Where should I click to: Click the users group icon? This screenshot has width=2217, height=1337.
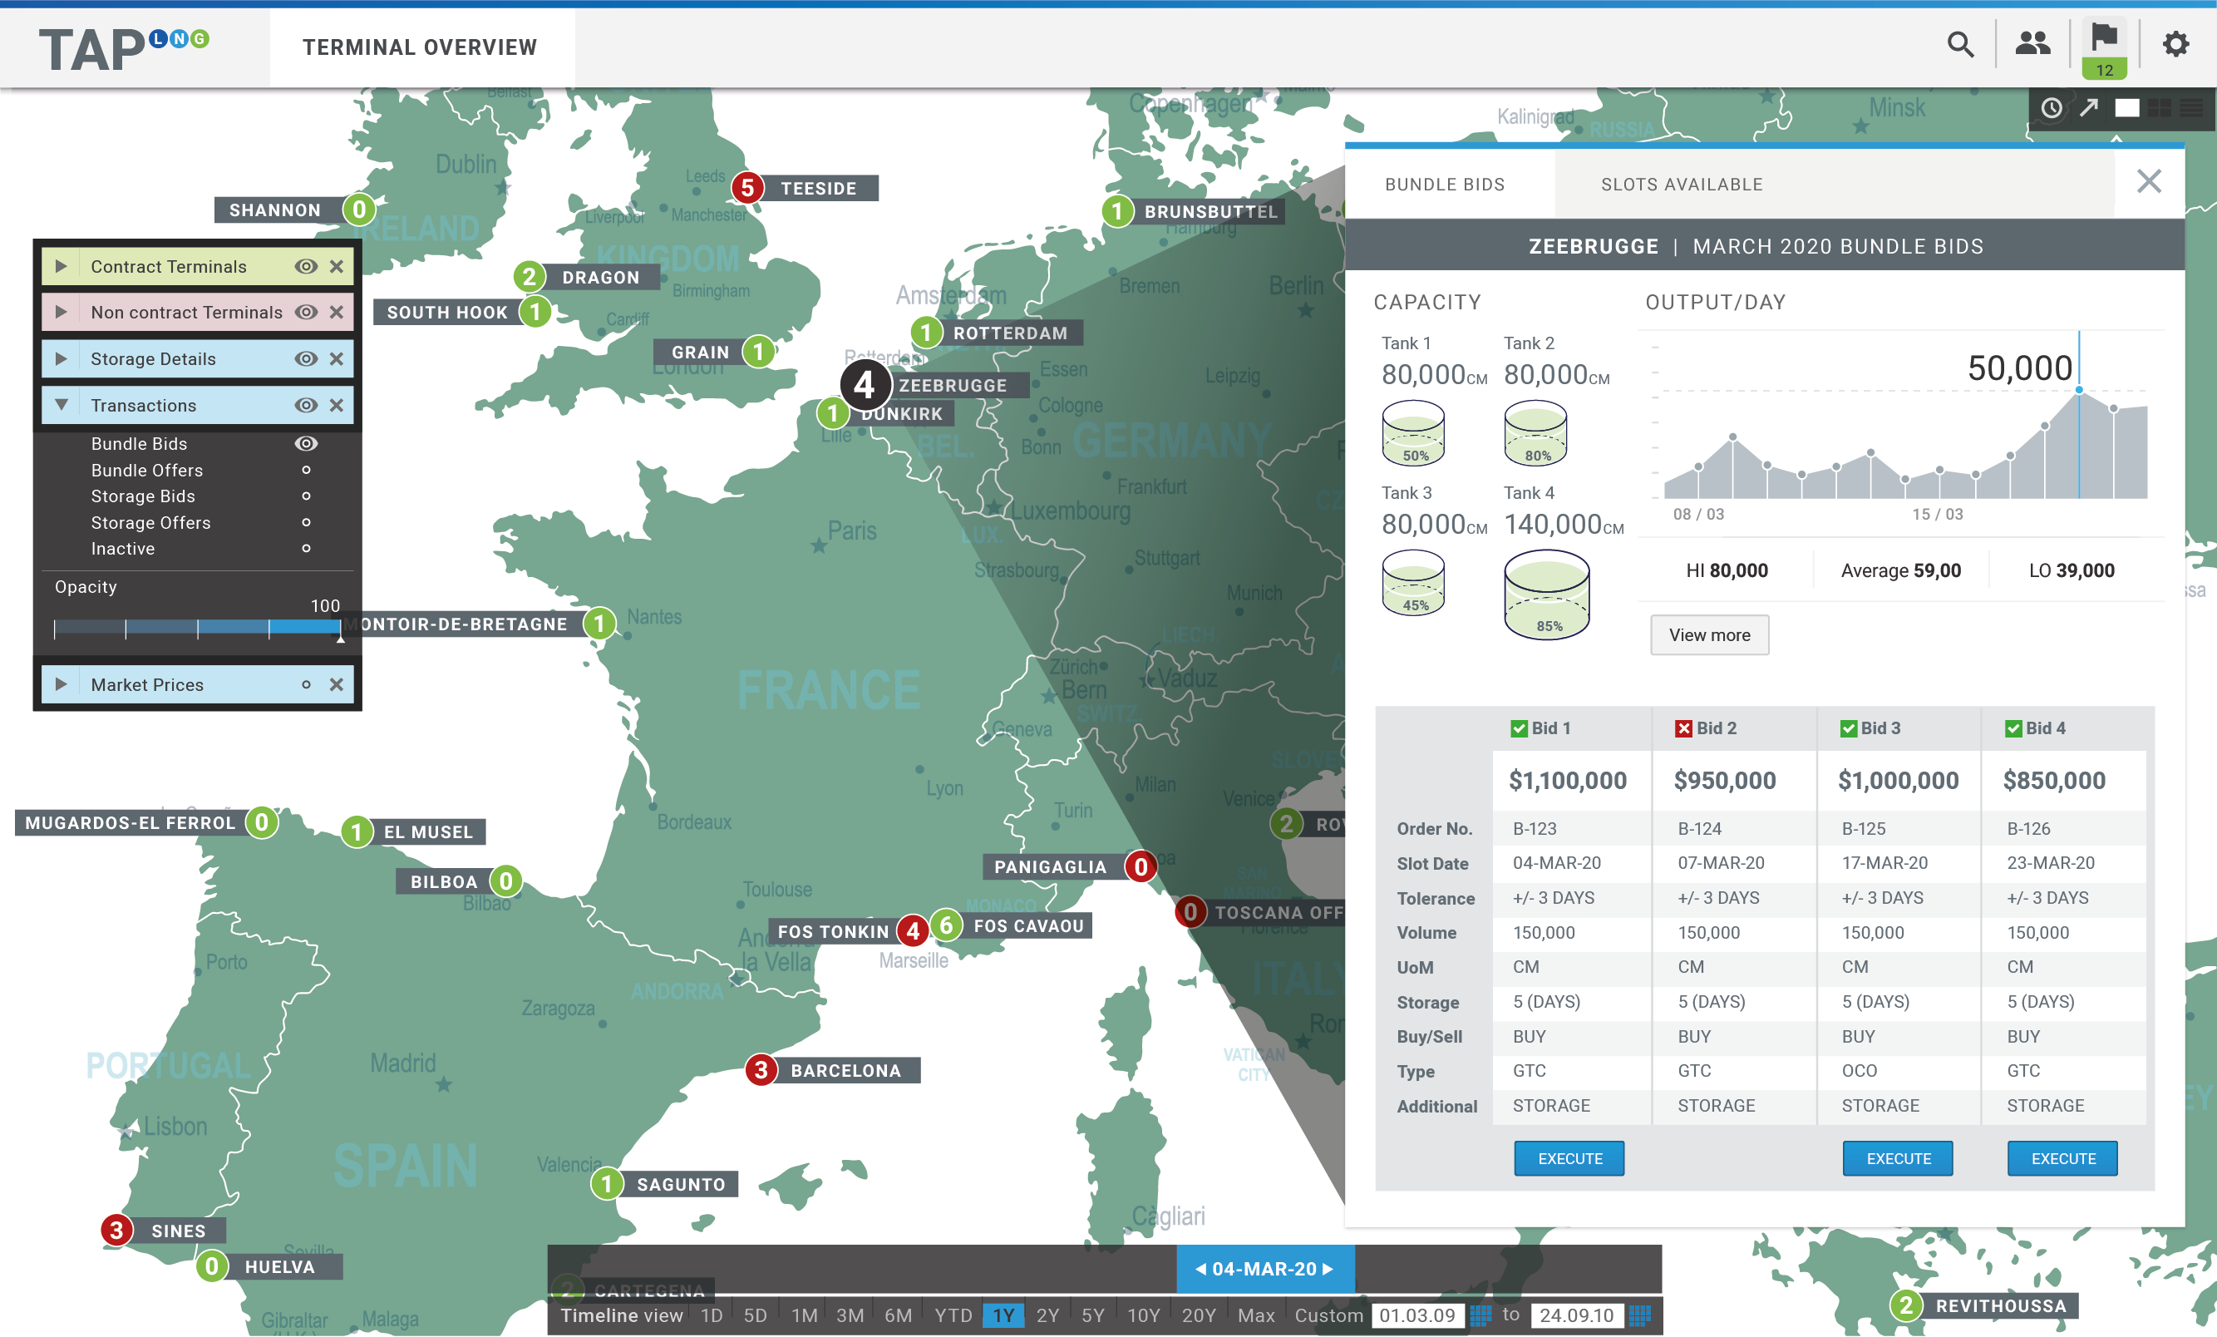[2032, 43]
